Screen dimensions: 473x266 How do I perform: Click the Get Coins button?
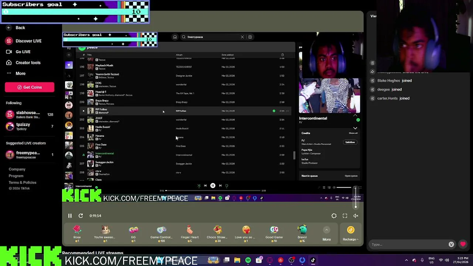[x=30, y=87]
